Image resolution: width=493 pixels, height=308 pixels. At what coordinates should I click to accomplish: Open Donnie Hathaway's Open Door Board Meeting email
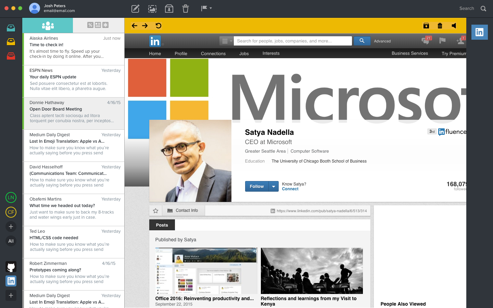[x=74, y=113]
